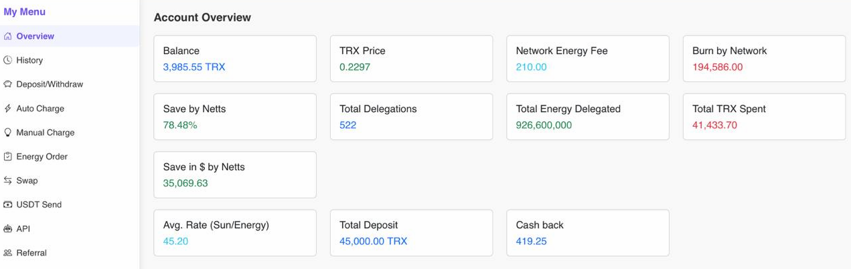This screenshot has width=851, height=269.
Task: Go to the Energy Order page
Action: tap(42, 156)
